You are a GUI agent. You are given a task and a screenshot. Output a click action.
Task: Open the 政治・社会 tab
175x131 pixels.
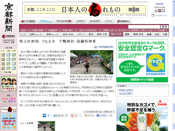(68, 34)
